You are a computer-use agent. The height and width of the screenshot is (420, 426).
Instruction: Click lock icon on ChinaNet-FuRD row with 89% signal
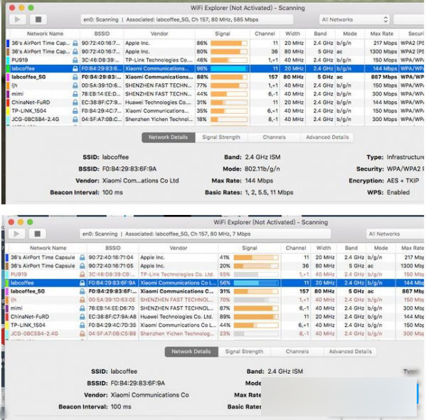[82, 317]
